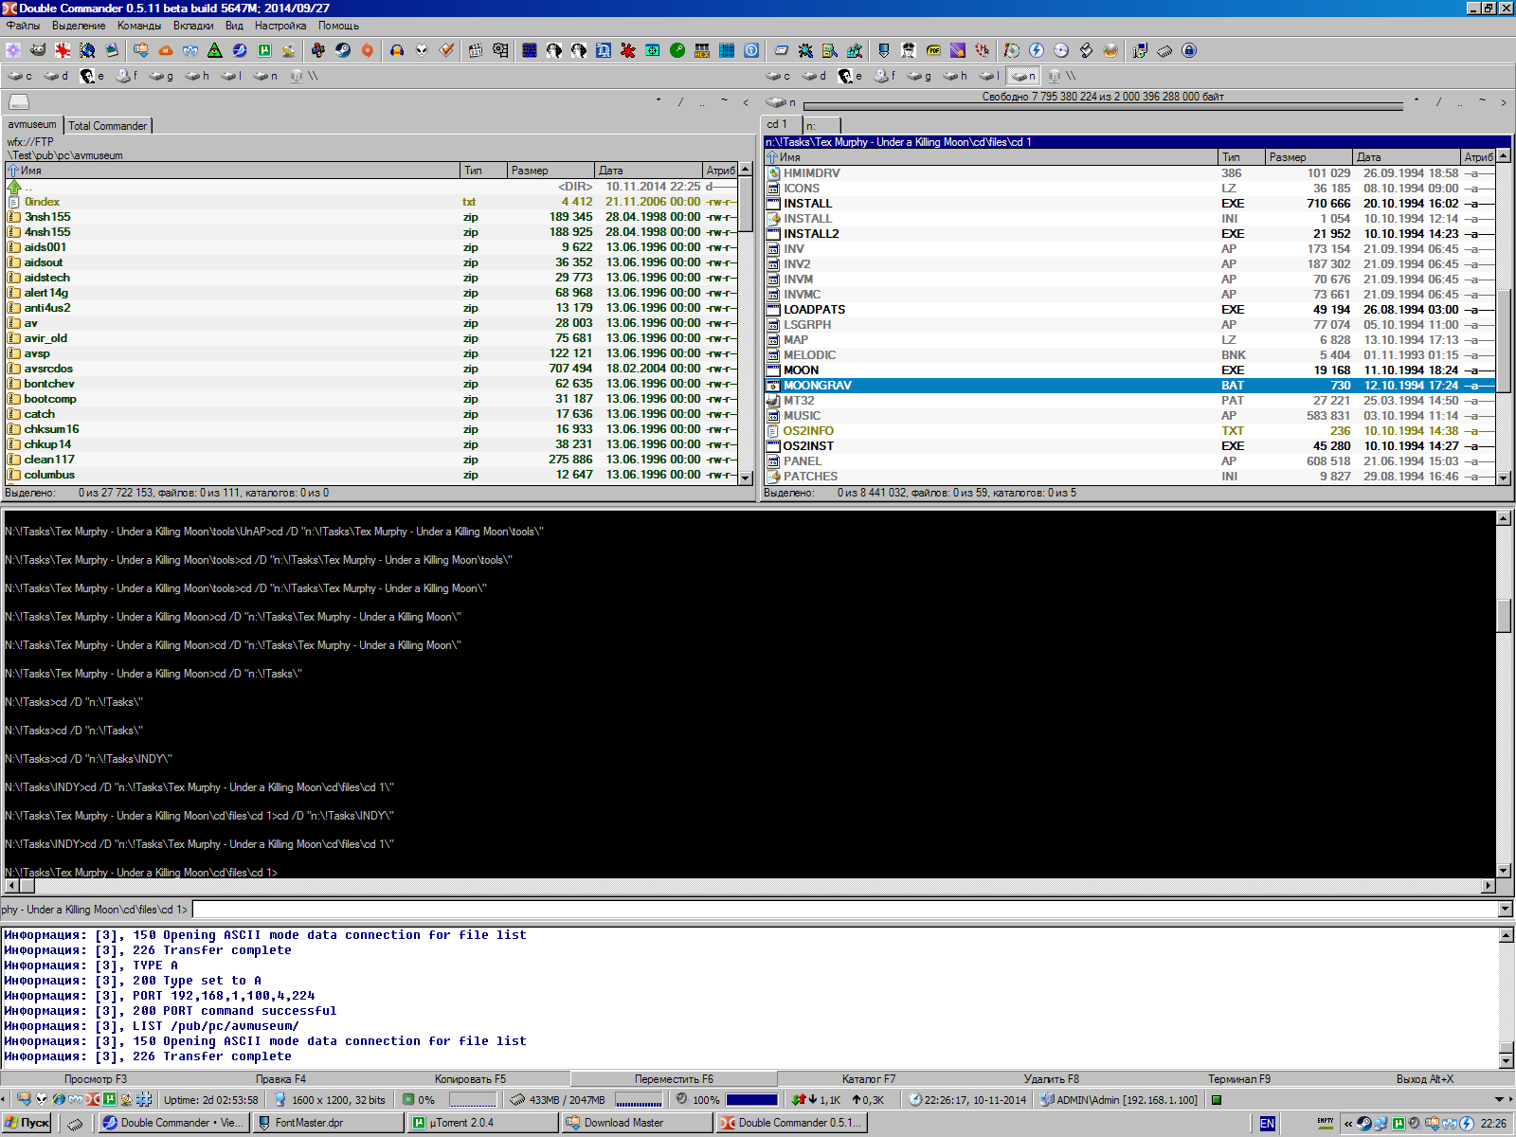This screenshot has height=1137, width=1516.
Task: Click the green µTorrent toolbar icon
Action: pyautogui.click(x=264, y=50)
